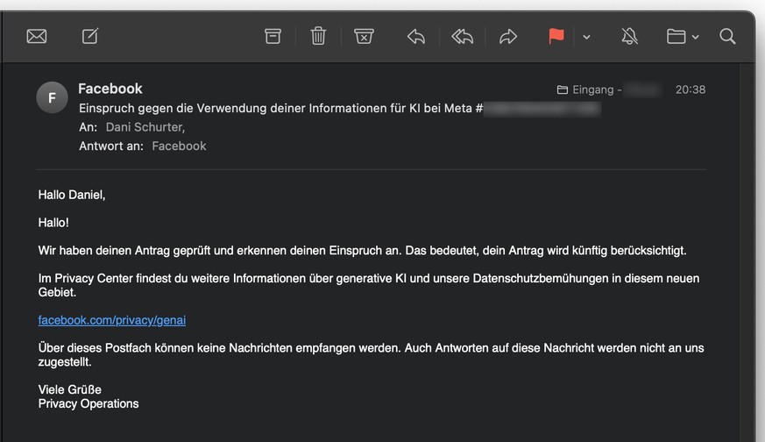Forward this message
The width and height of the screenshot is (765, 442).
[x=508, y=37]
